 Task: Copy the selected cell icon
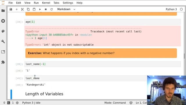(28, 9)
